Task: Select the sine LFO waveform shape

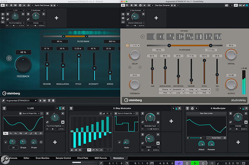Action: click(x=6, y=133)
